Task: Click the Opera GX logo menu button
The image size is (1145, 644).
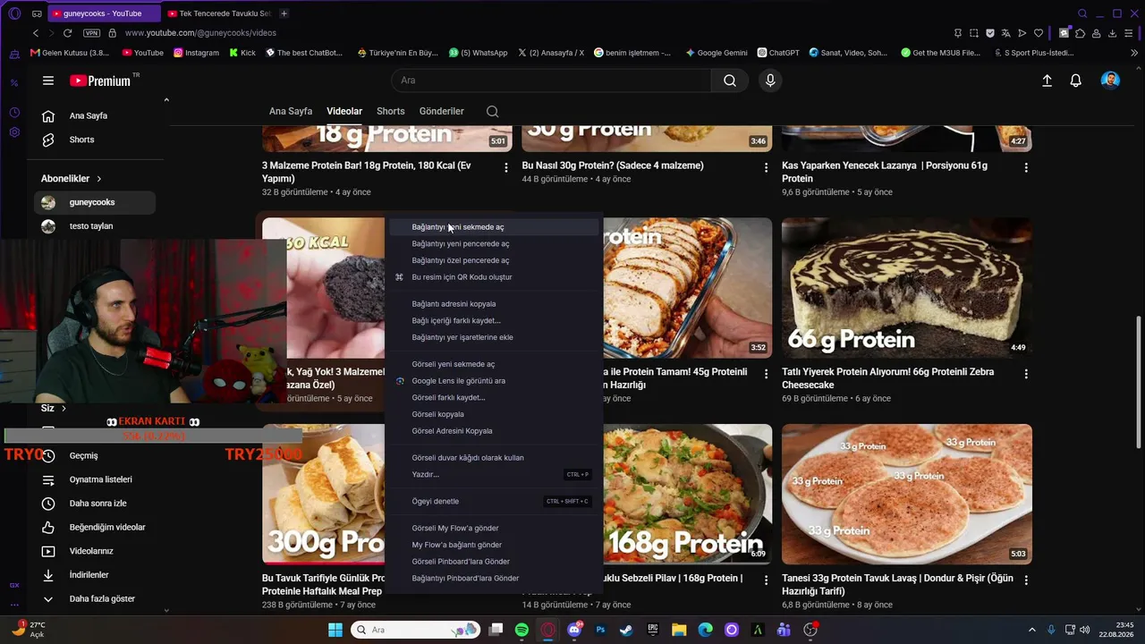Action: 14,13
